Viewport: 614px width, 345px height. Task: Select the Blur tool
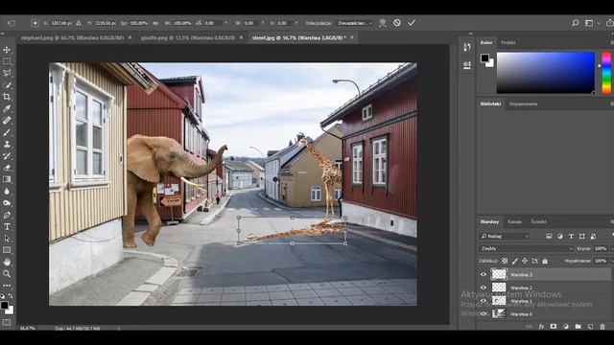coord(7,192)
